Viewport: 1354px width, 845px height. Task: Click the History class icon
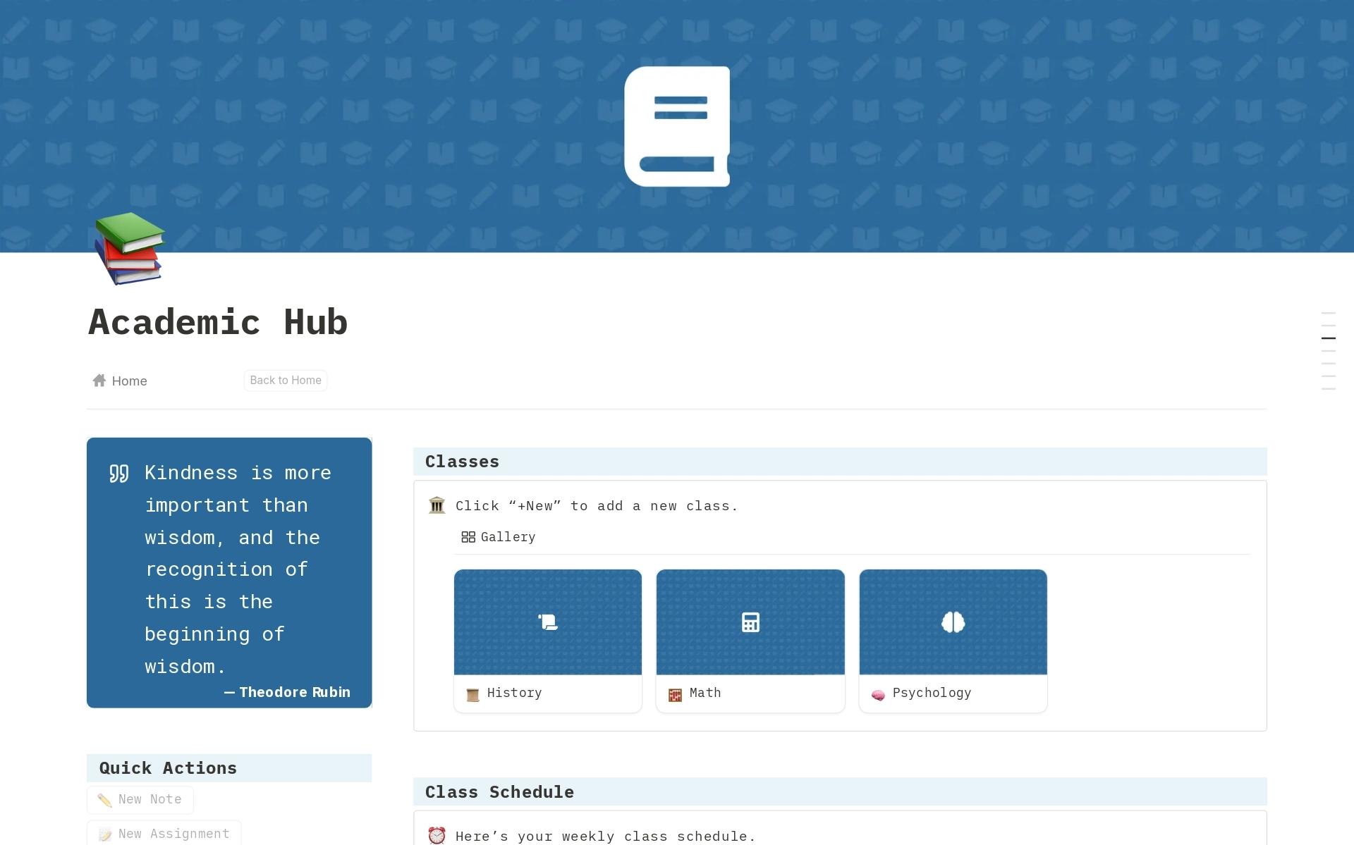(549, 622)
